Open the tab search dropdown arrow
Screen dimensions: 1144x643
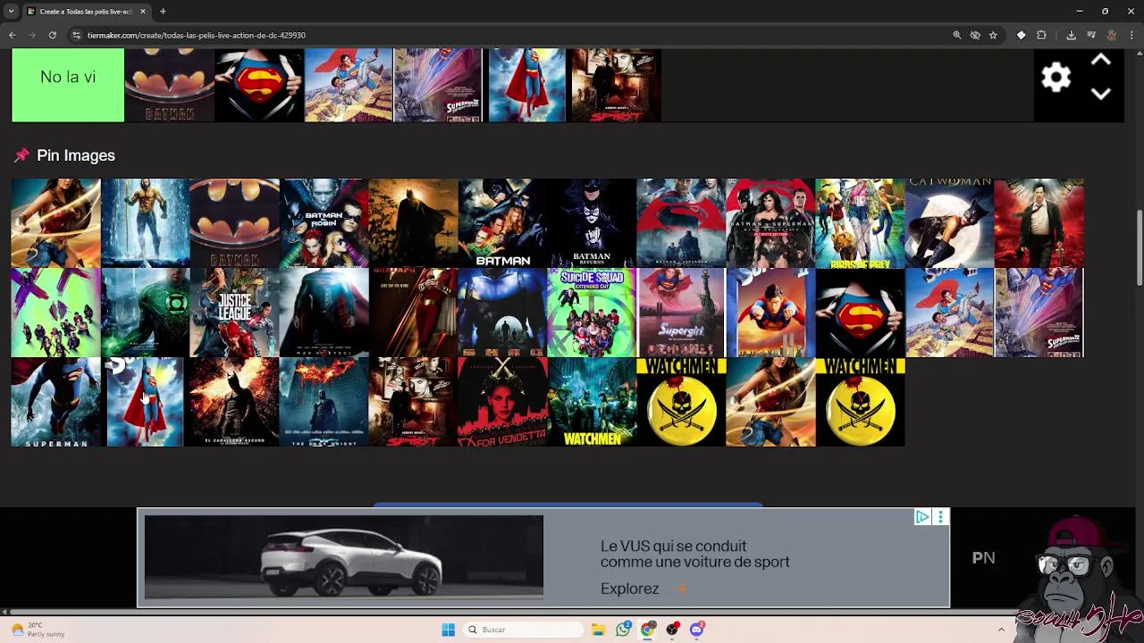[x=11, y=12]
